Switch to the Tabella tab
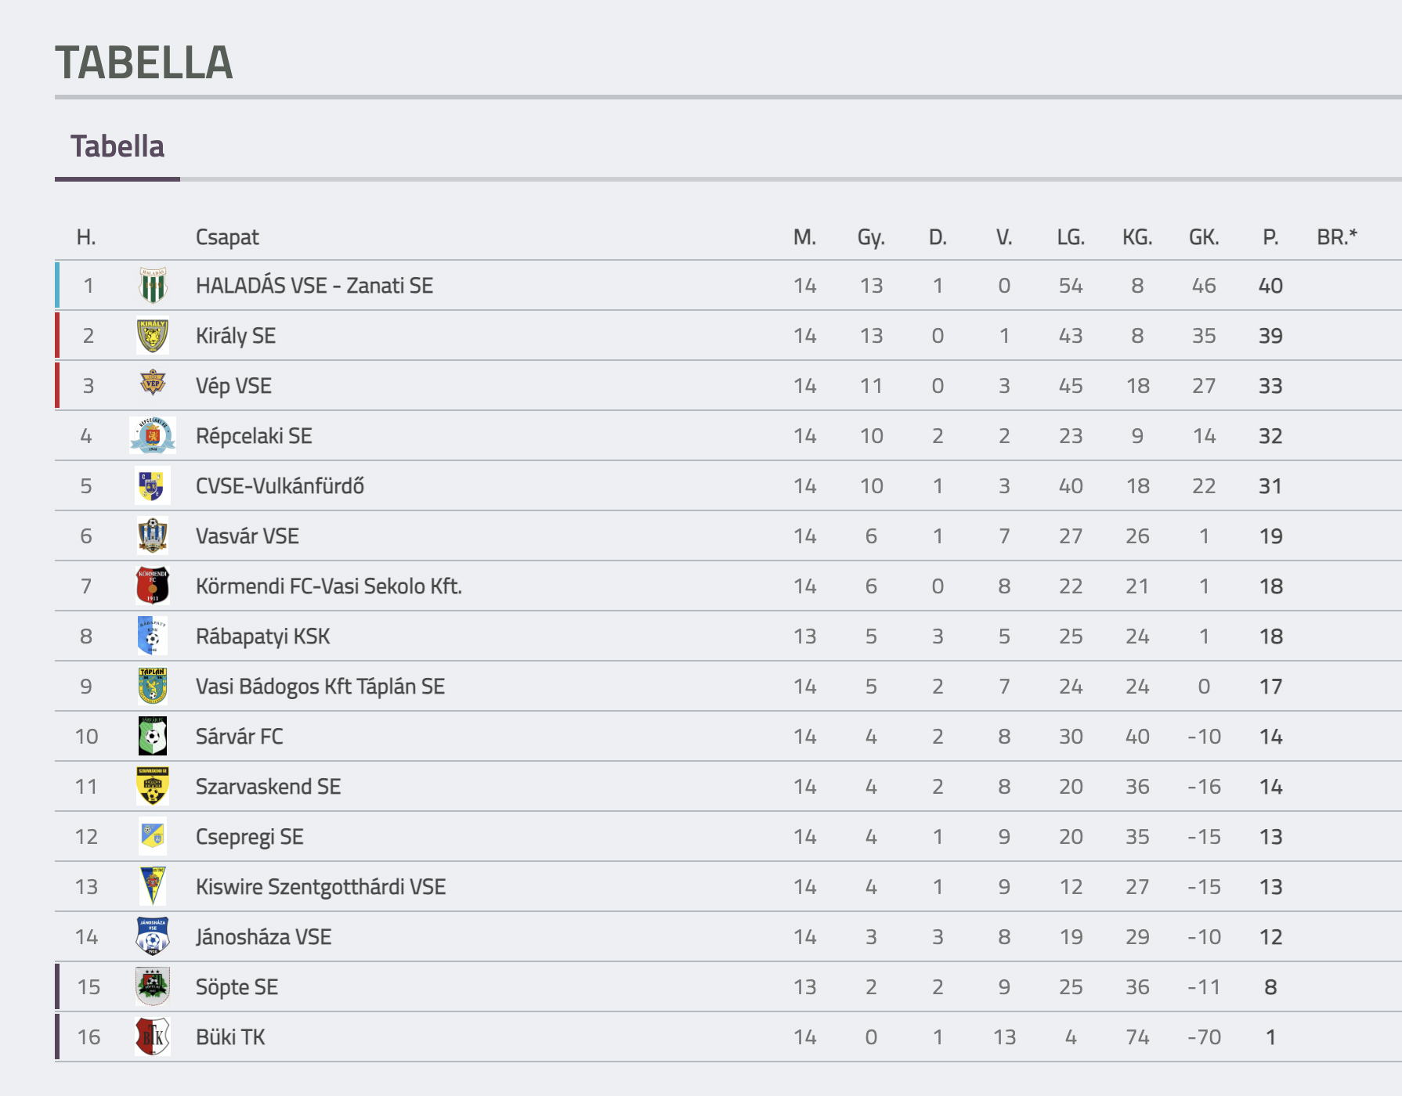The width and height of the screenshot is (1402, 1096). coord(117,146)
